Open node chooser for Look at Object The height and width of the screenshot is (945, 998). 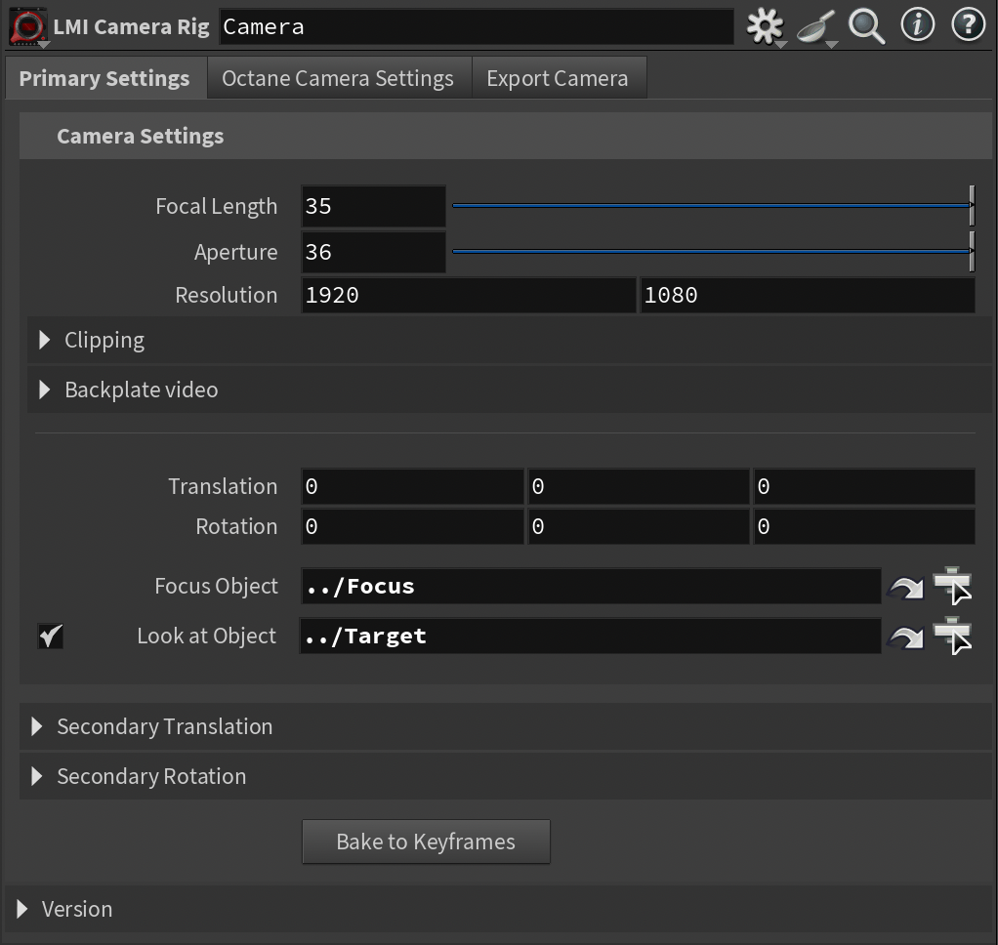click(x=952, y=637)
